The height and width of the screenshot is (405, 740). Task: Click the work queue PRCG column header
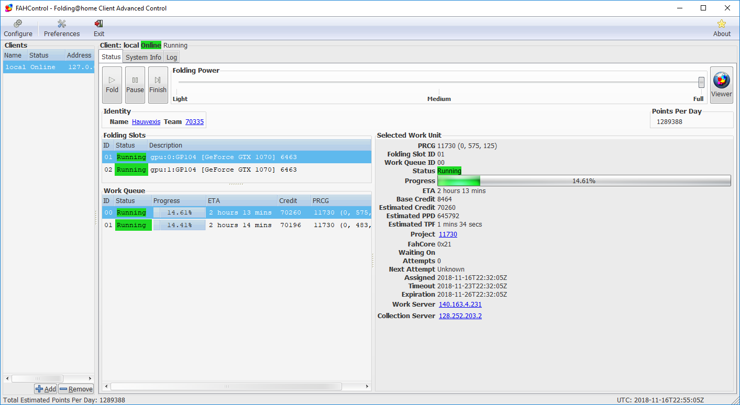click(x=341, y=200)
